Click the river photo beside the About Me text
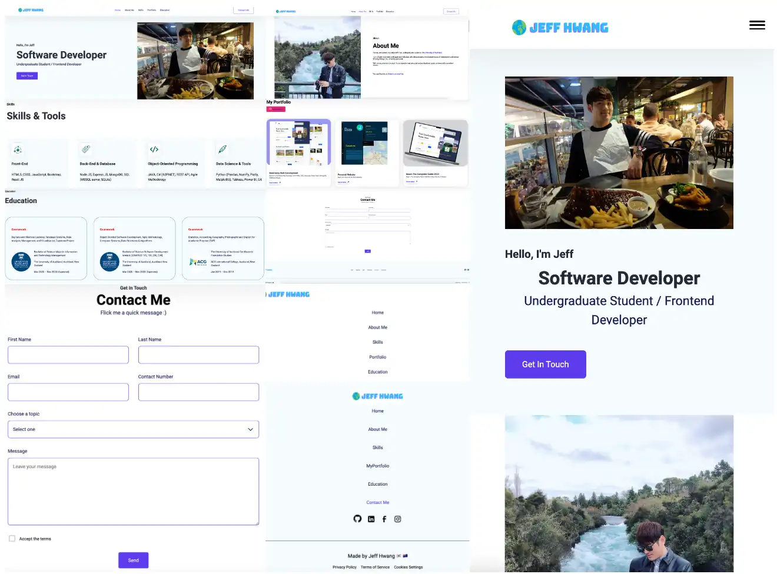 pyautogui.click(x=318, y=57)
